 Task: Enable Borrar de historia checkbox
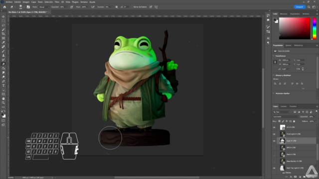(132, 7)
